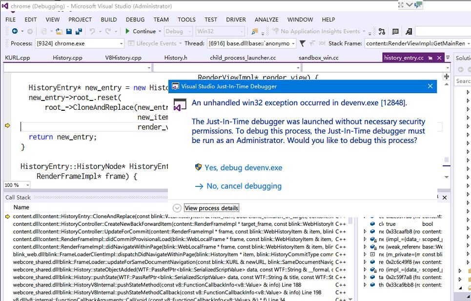The width and height of the screenshot is (471, 301).
Task: Click the Visual Studio logo in the title bar
Action: pos(5,6)
